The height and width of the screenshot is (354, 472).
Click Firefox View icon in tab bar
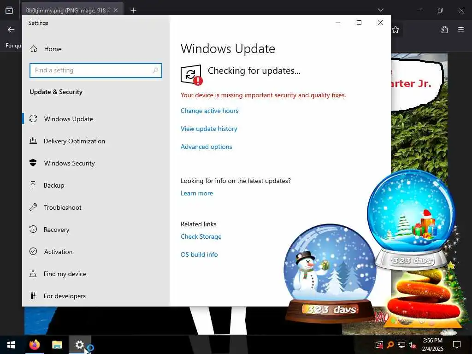tap(9, 11)
